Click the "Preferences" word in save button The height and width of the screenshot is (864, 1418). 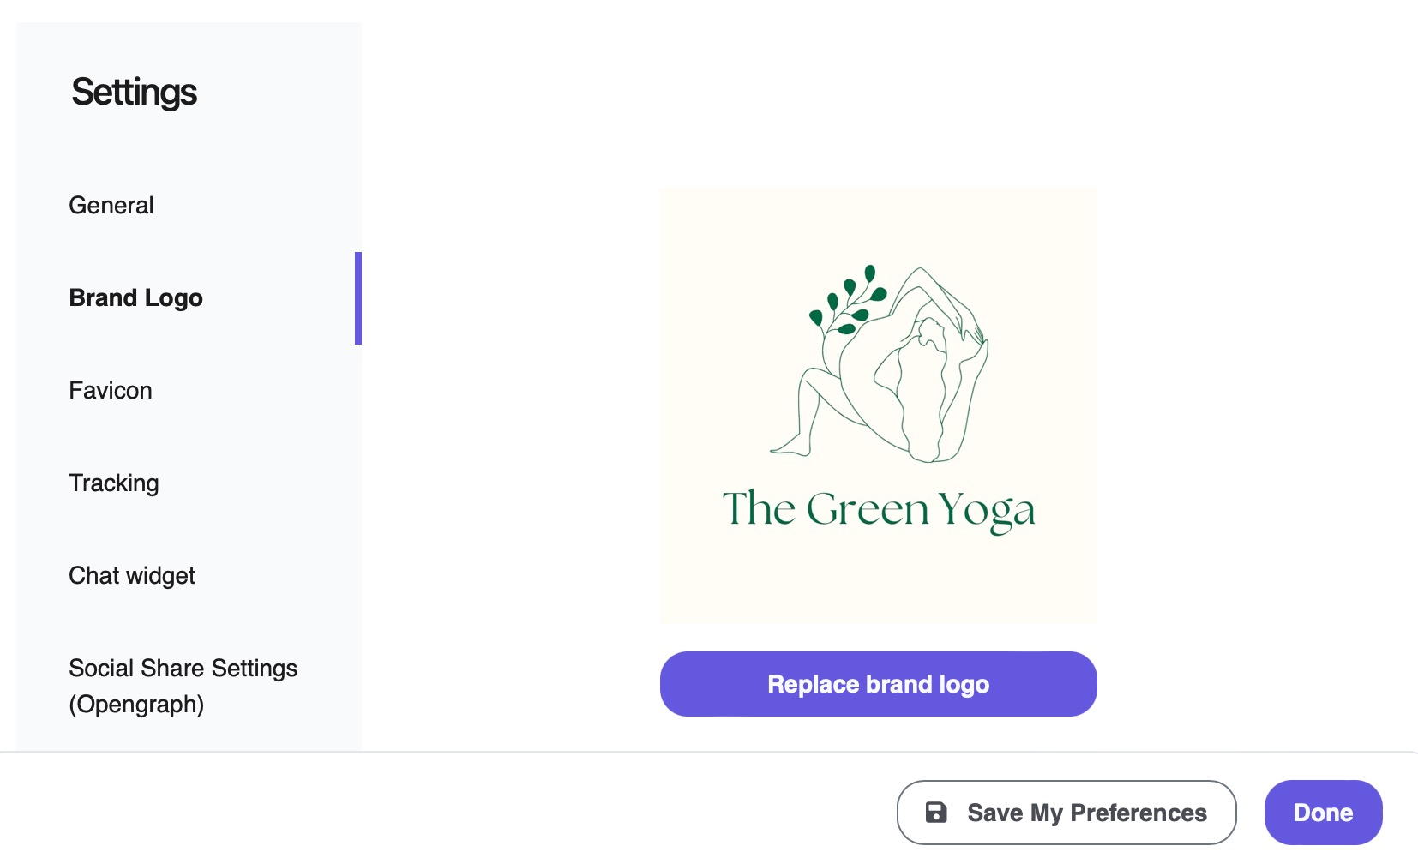click(x=1139, y=813)
